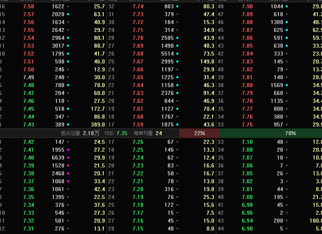Click the magenta diamond next to 7.37 volume 1068
Screen dimensions: 322x234
coord(68,182)
